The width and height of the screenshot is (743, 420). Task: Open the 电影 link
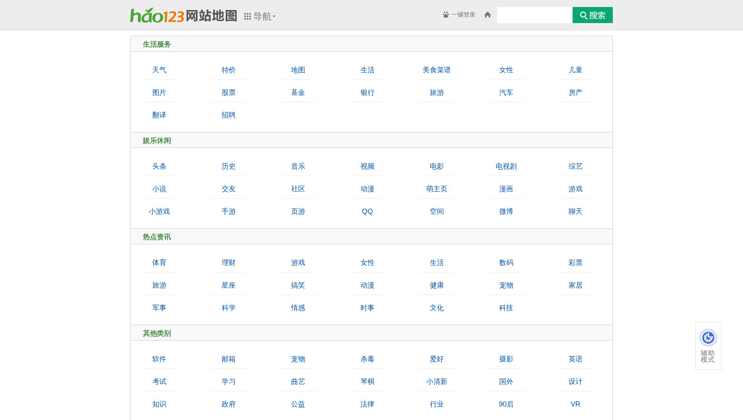437,166
